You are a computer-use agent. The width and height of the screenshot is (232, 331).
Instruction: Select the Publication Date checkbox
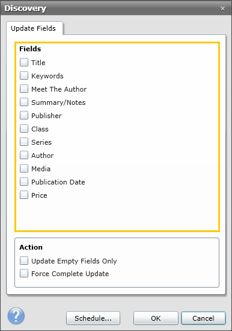coord(24,181)
